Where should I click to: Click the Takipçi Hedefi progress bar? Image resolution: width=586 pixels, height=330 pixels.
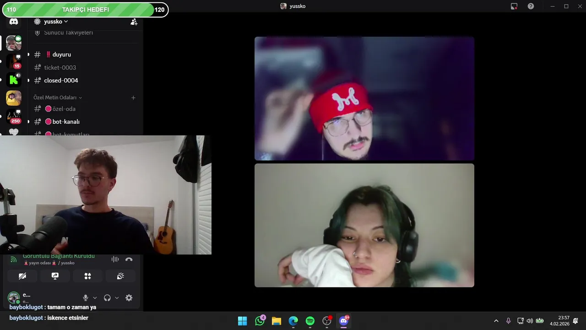(85, 10)
